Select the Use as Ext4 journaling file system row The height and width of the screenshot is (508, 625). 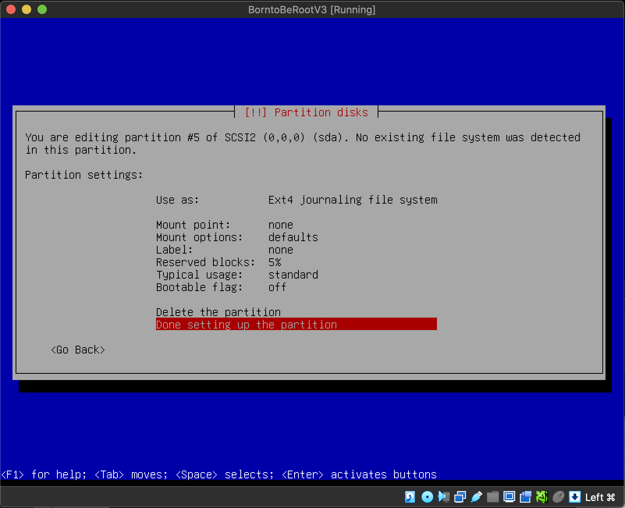click(x=297, y=200)
